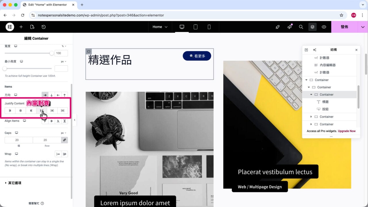The height and width of the screenshot is (207, 368).
Task: Select Justify Content space around option
Action: tap(52, 111)
